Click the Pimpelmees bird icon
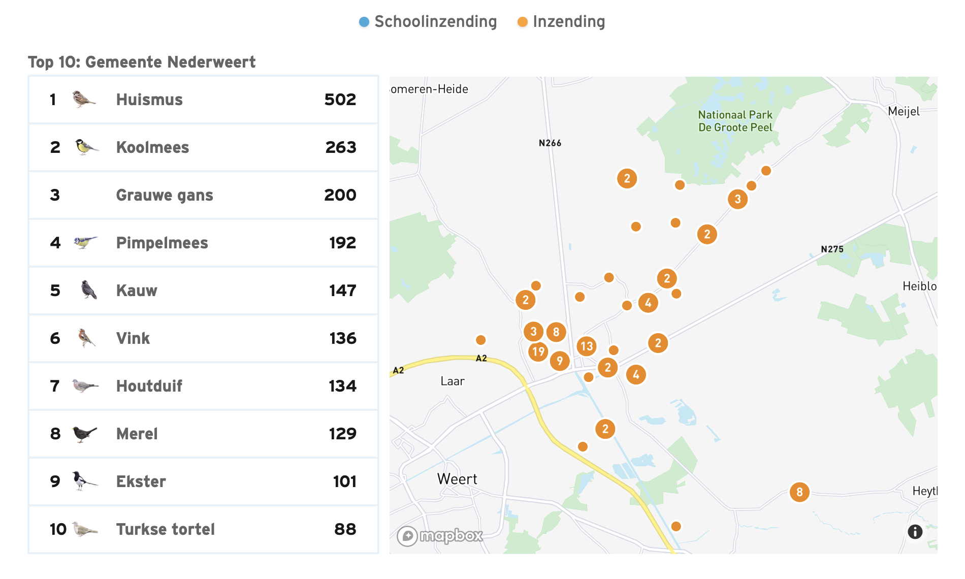Screen dimensions: 965x579 pyautogui.click(x=85, y=242)
